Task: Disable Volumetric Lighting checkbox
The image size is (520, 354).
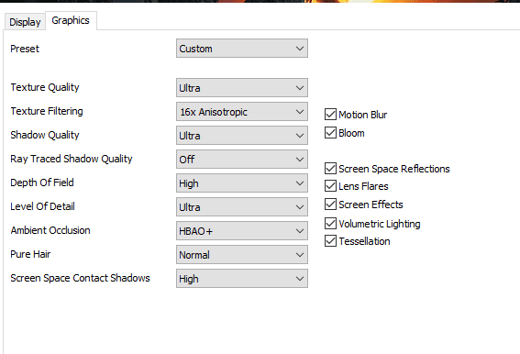Action: (x=330, y=223)
